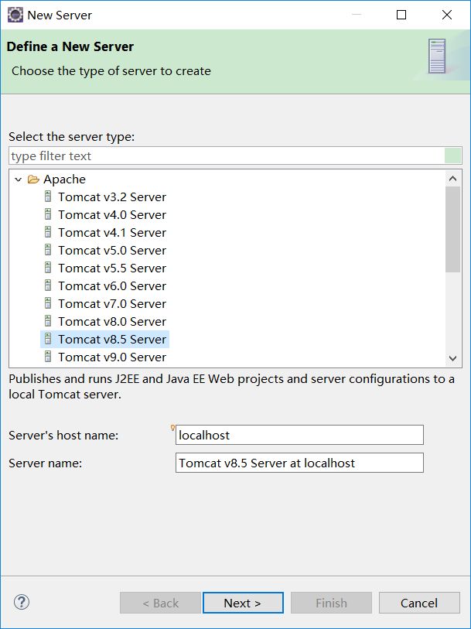Click the Tomcat v6.0 Server icon

(x=48, y=285)
